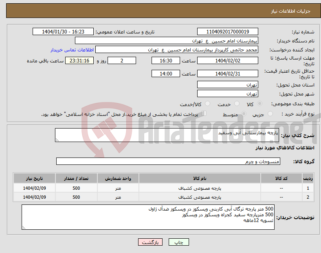The height and width of the screenshot is (253, 321).
Task: Click the price validity date 1404/02/31
Action: [228, 73]
